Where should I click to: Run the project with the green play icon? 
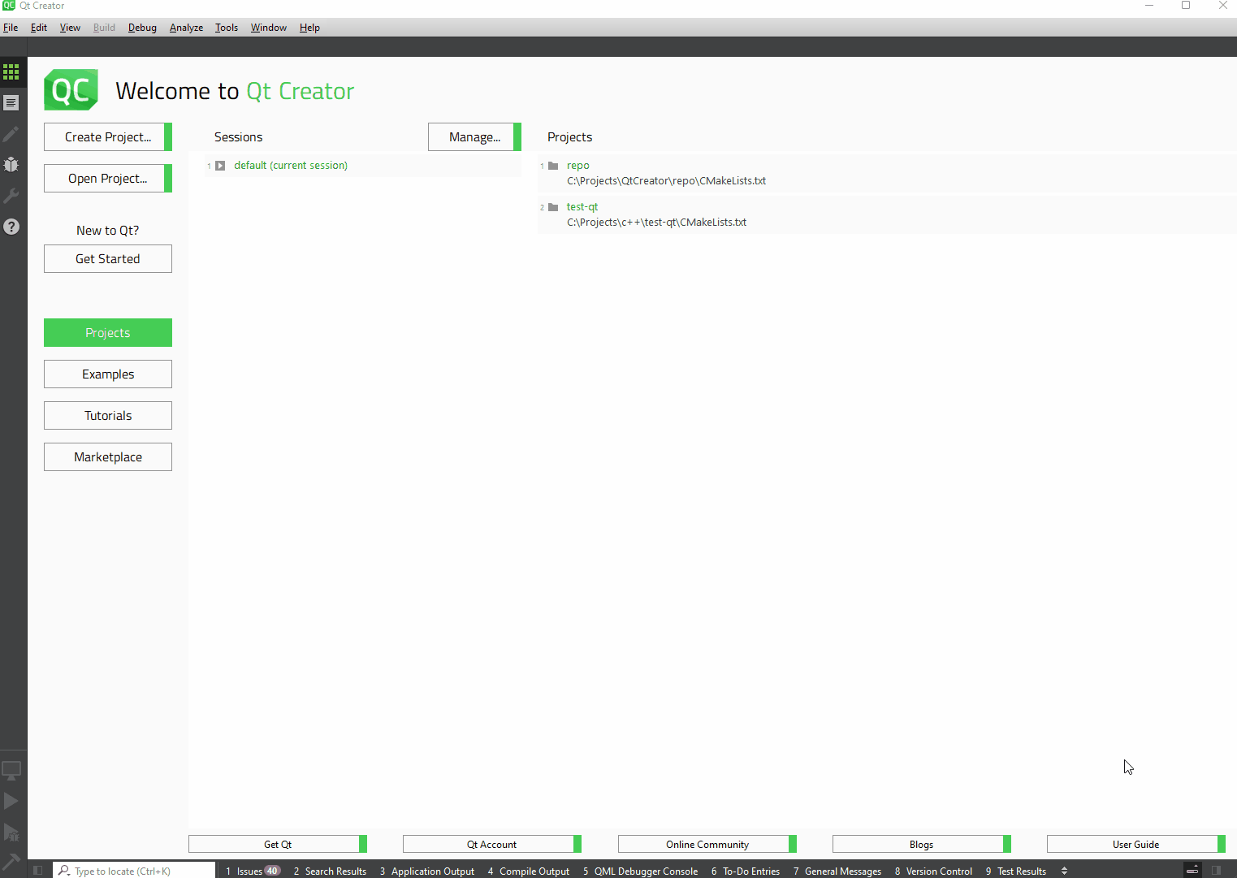(x=12, y=801)
